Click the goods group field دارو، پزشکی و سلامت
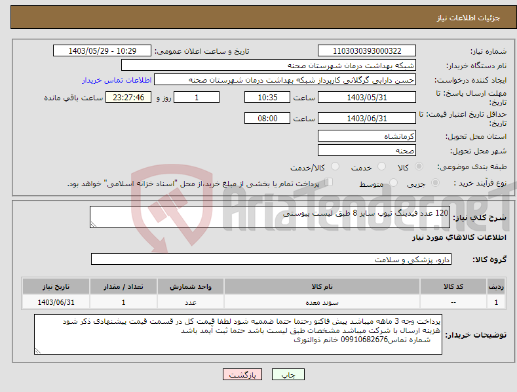 click(x=271, y=259)
